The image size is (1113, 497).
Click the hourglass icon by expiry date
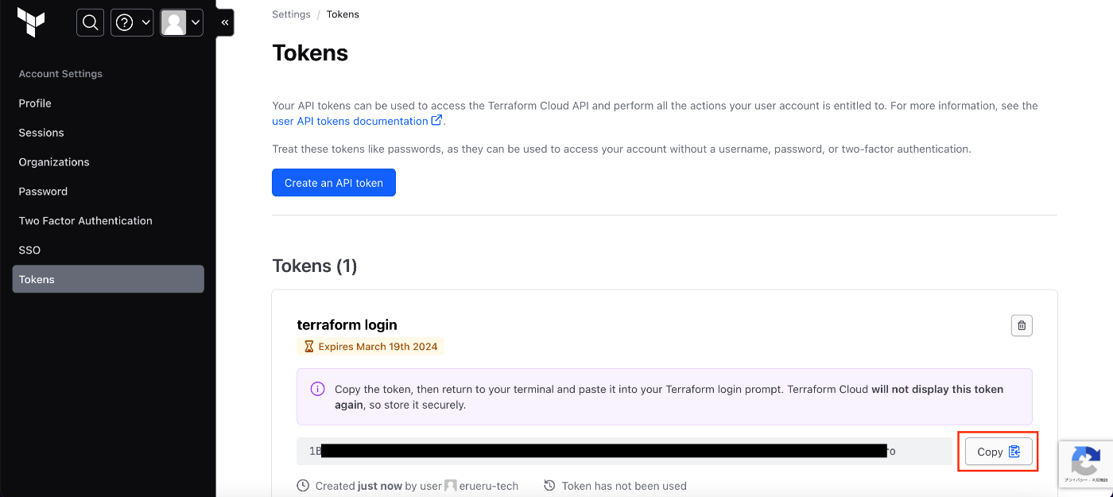click(309, 347)
